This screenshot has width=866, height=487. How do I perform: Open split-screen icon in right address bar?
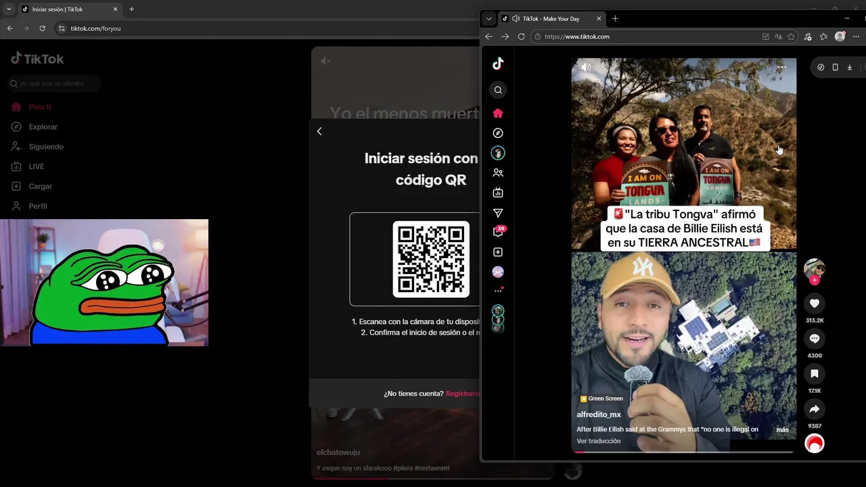(765, 37)
